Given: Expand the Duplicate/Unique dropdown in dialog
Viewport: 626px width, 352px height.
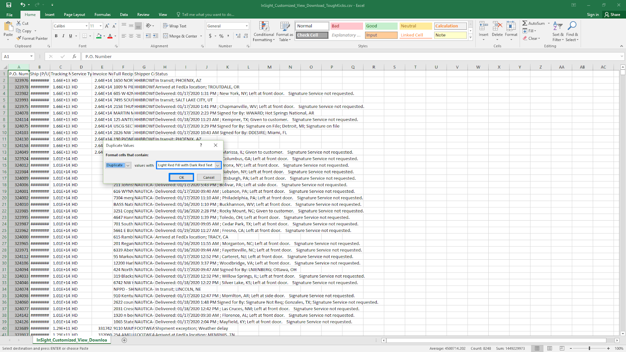Looking at the screenshot, I should [x=128, y=165].
